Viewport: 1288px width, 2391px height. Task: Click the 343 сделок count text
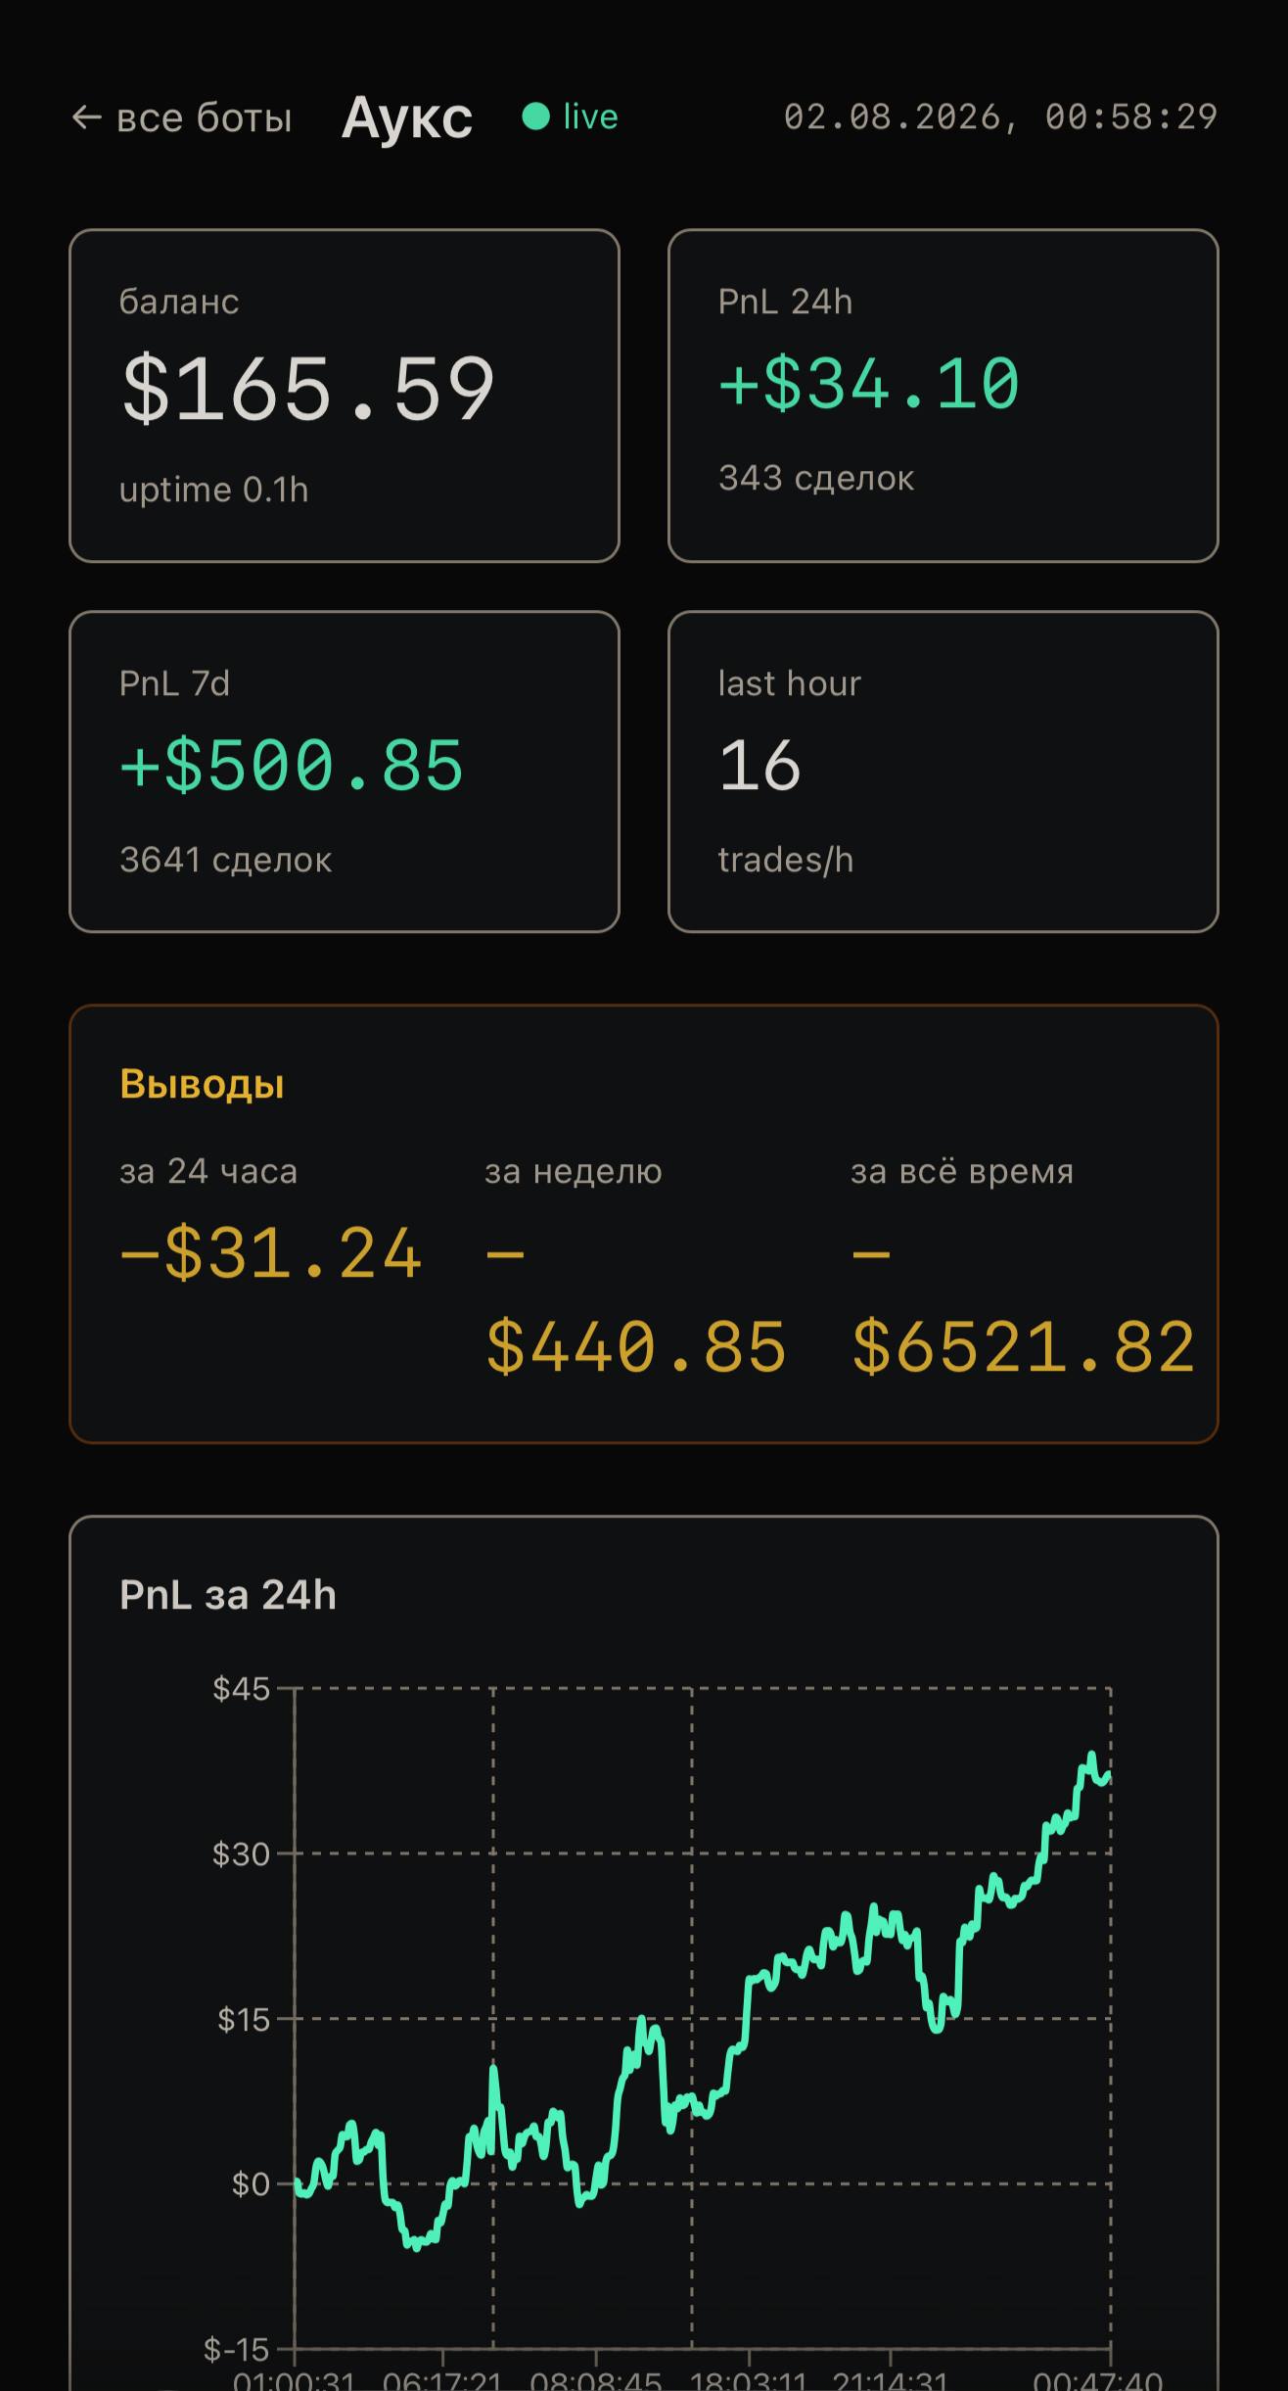(x=816, y=478)
